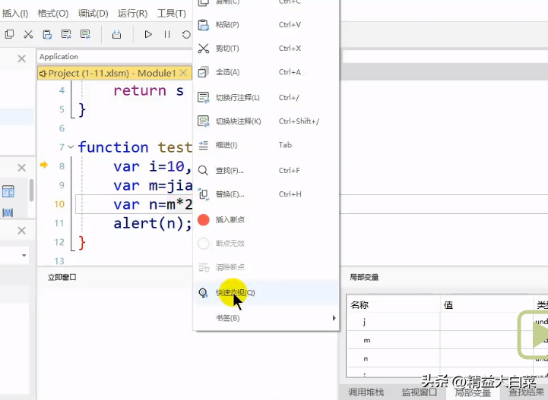Reset execution with the circular arrow icon
Viewport: 548px width, 400px height.
(x=186, y=34)
